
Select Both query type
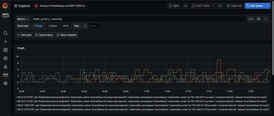coord(66,26)
